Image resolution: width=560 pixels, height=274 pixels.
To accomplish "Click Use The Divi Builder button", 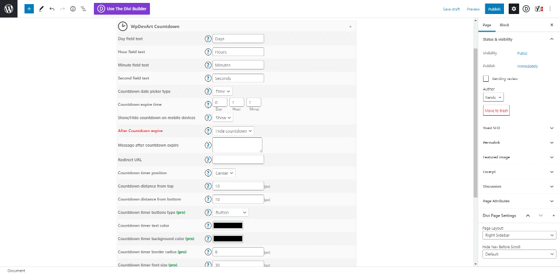I will [122, 9].
